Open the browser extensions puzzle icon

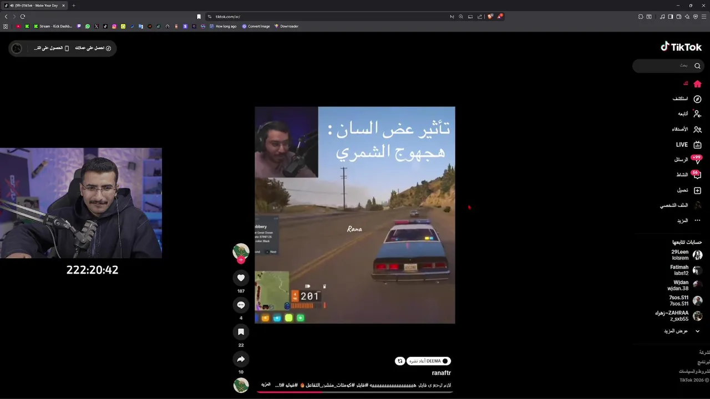point(640,17)
